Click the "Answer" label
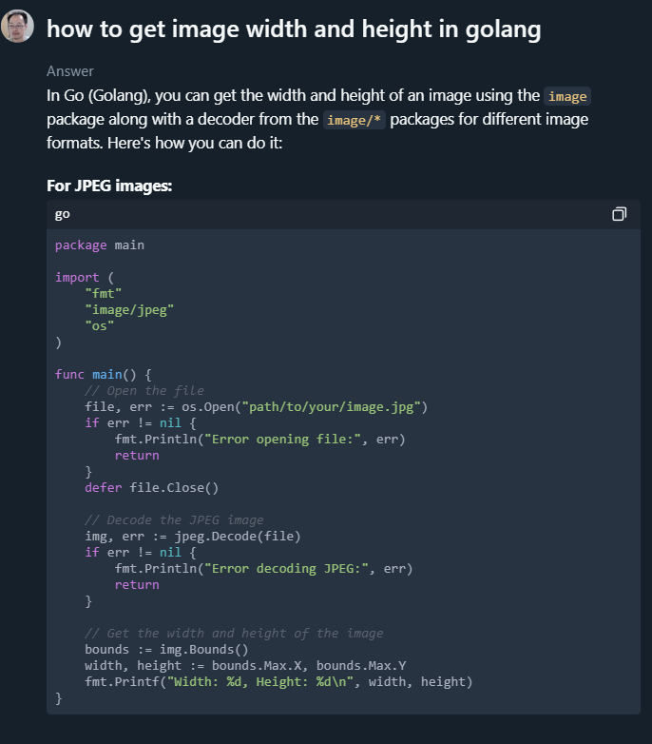Image resolution: width=652 pixels, height=744 pixels. click(69, 71)
